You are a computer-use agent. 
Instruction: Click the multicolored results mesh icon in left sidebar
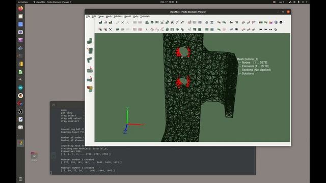tap(90, 89)
